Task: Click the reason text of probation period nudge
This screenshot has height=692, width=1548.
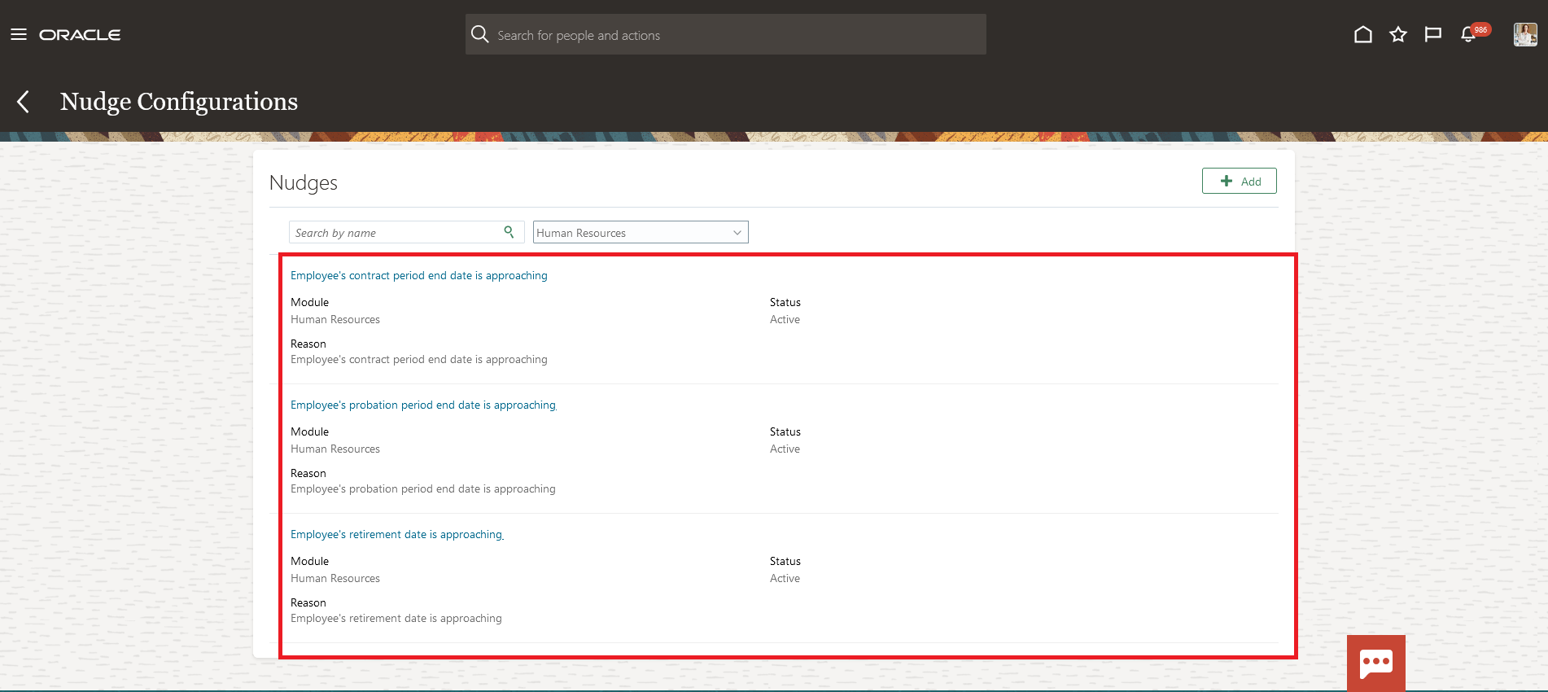Action: coord(423,488)
